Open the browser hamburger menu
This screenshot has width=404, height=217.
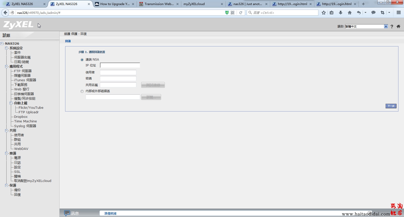pos(399,13)
